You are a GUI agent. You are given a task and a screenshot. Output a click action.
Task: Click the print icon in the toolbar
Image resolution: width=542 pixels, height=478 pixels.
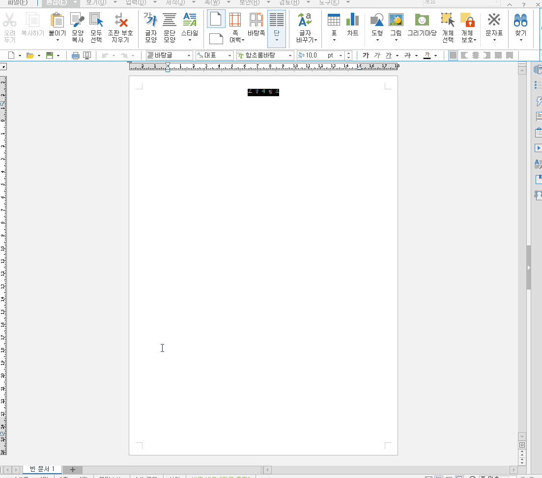click(75, 55)
